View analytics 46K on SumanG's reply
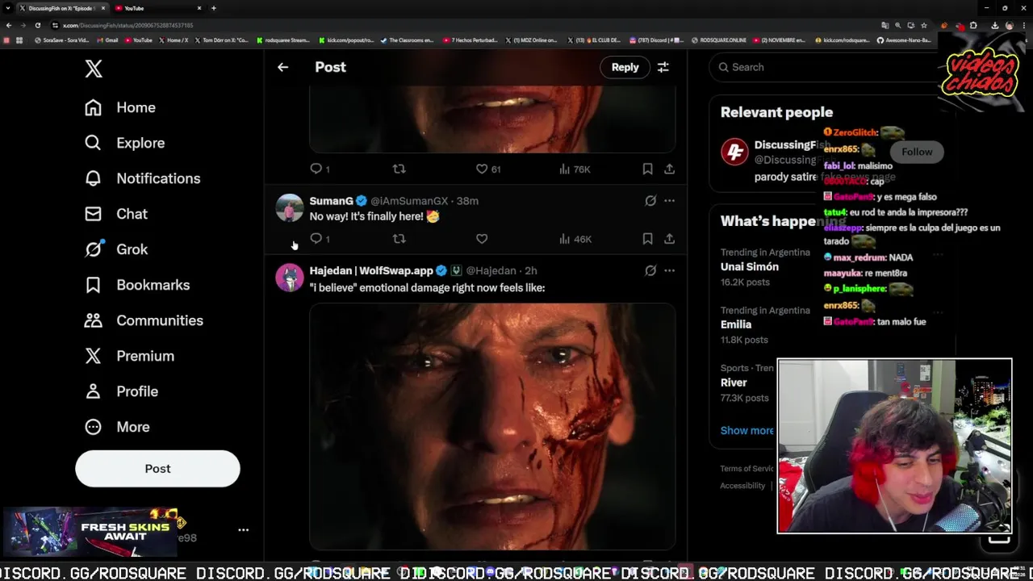 coord(575,239)
